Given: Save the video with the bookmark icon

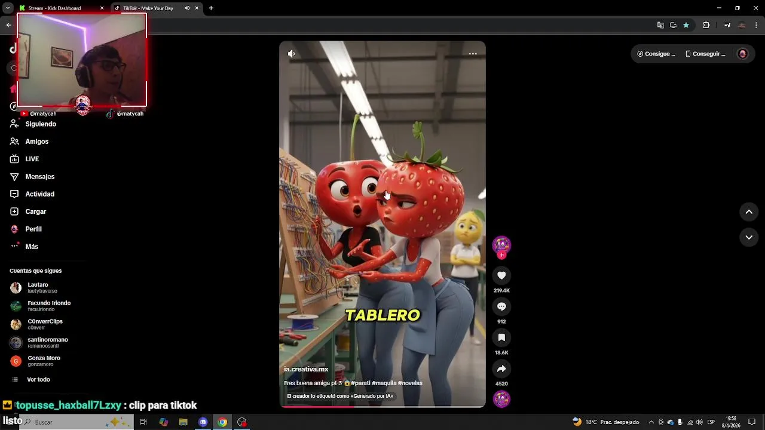Looking at the screenshot, I should coord(501,337).
